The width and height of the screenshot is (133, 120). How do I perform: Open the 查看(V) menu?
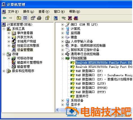click(x=44, y=11)
